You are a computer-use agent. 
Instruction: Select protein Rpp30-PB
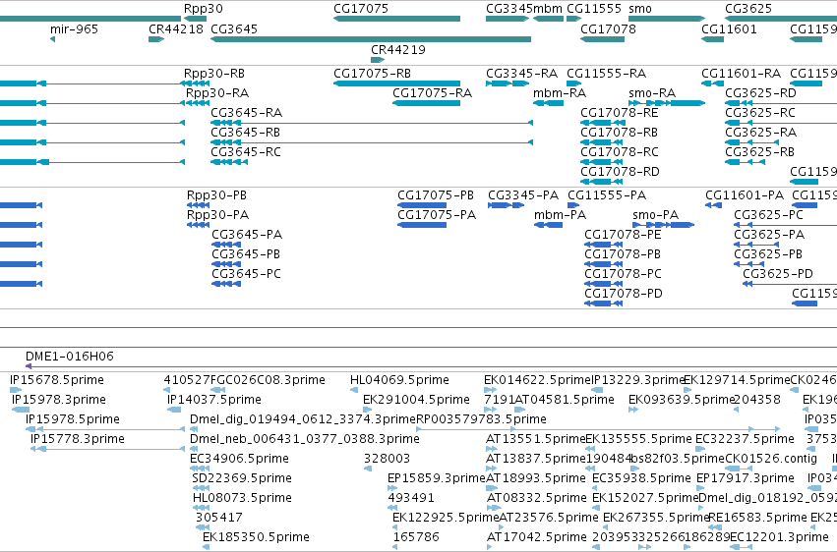point(216,195)
